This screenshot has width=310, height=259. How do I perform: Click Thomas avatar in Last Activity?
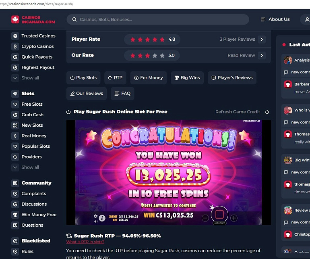[x=288, y=134]
